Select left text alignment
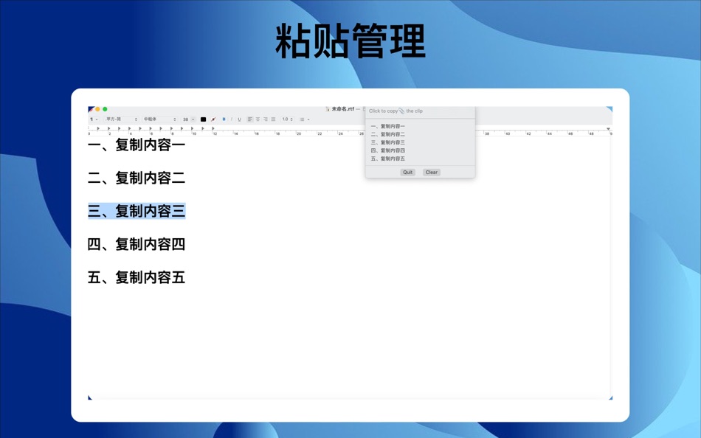 [249, 119]
